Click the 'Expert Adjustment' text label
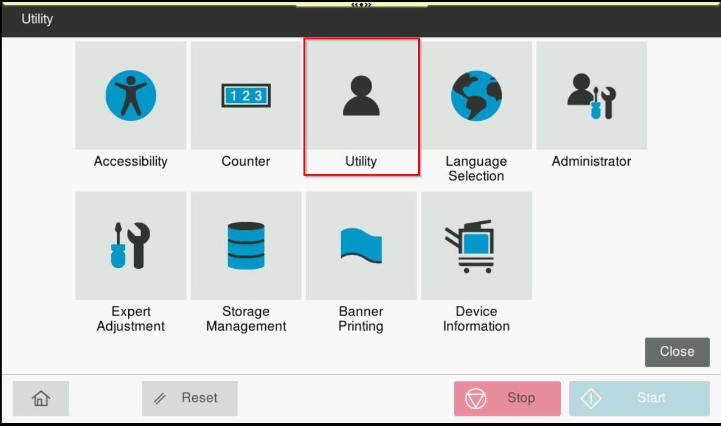 (x=130, y=319)
